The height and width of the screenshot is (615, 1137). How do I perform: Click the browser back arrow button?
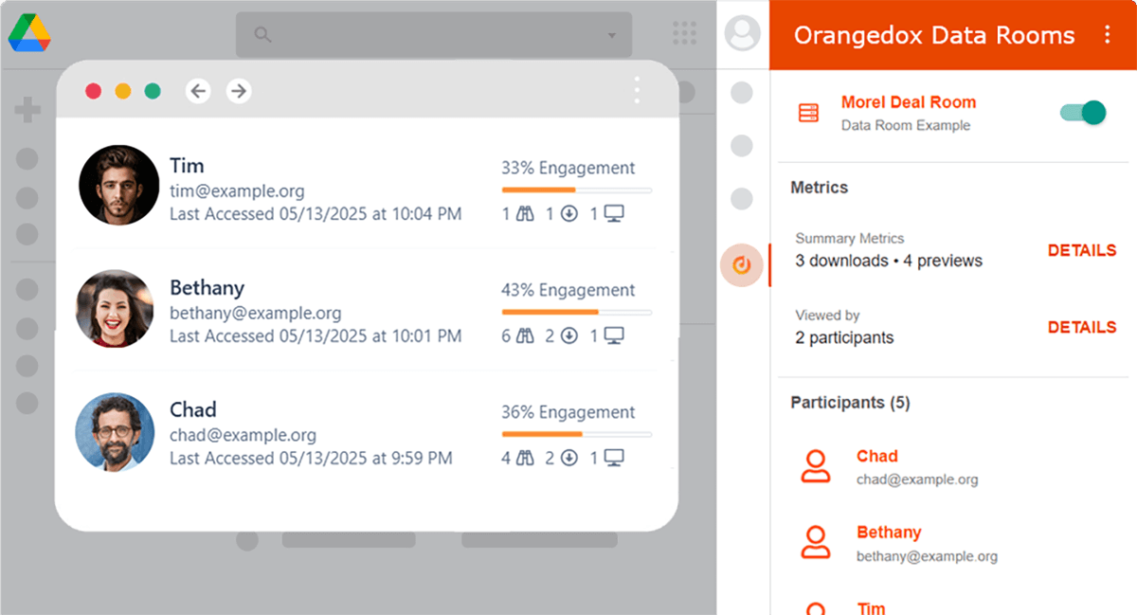click(197, 91)
